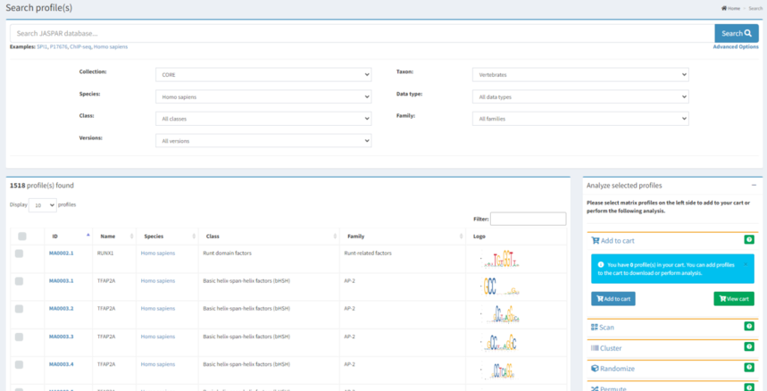Click the RUNX1 name cell

point(105,254)
